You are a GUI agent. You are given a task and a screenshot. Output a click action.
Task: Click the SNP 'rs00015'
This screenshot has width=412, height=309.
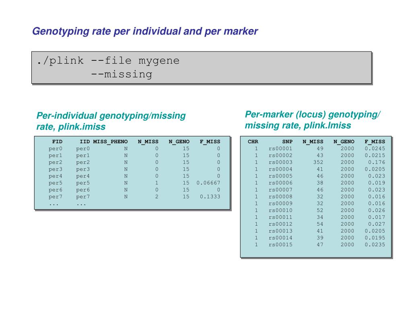[x=280, y=245]
